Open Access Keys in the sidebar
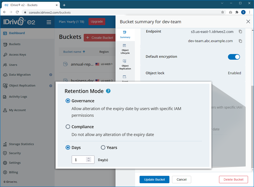The height and width of the screenshot is (187, 254). [17, 55]
